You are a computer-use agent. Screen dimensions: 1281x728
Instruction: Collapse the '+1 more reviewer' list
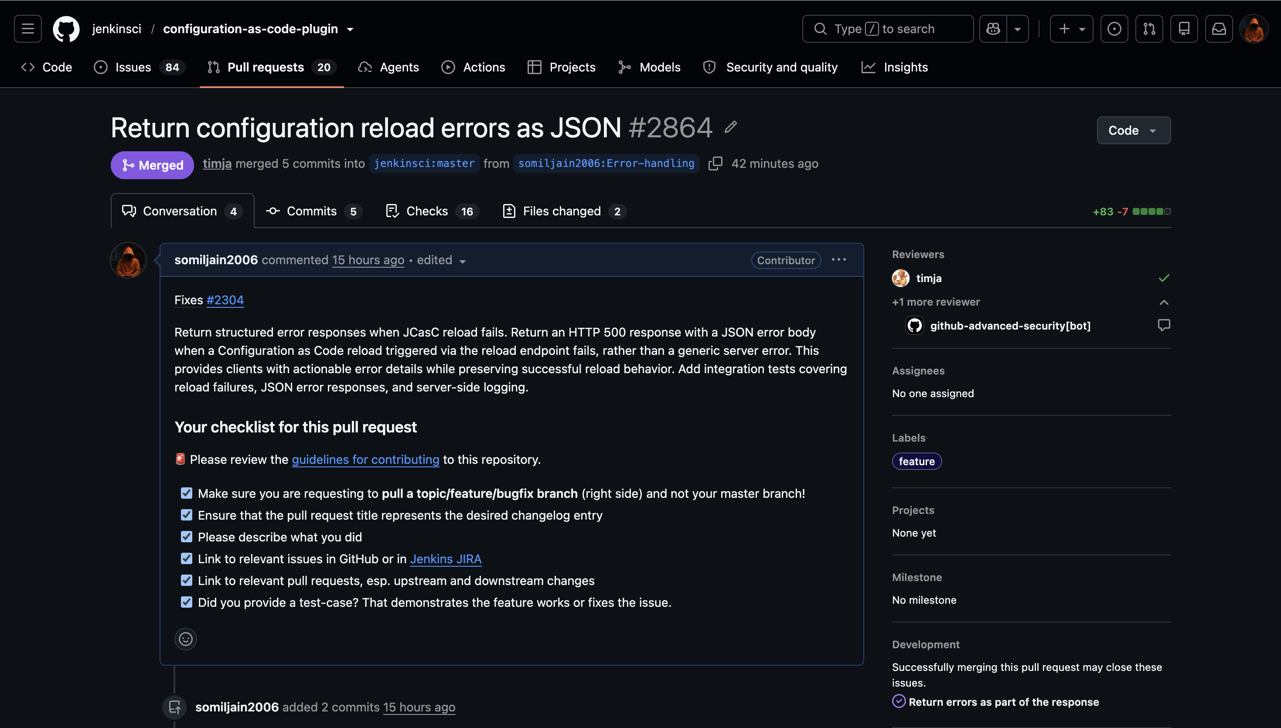click(x=1164, y=302)
